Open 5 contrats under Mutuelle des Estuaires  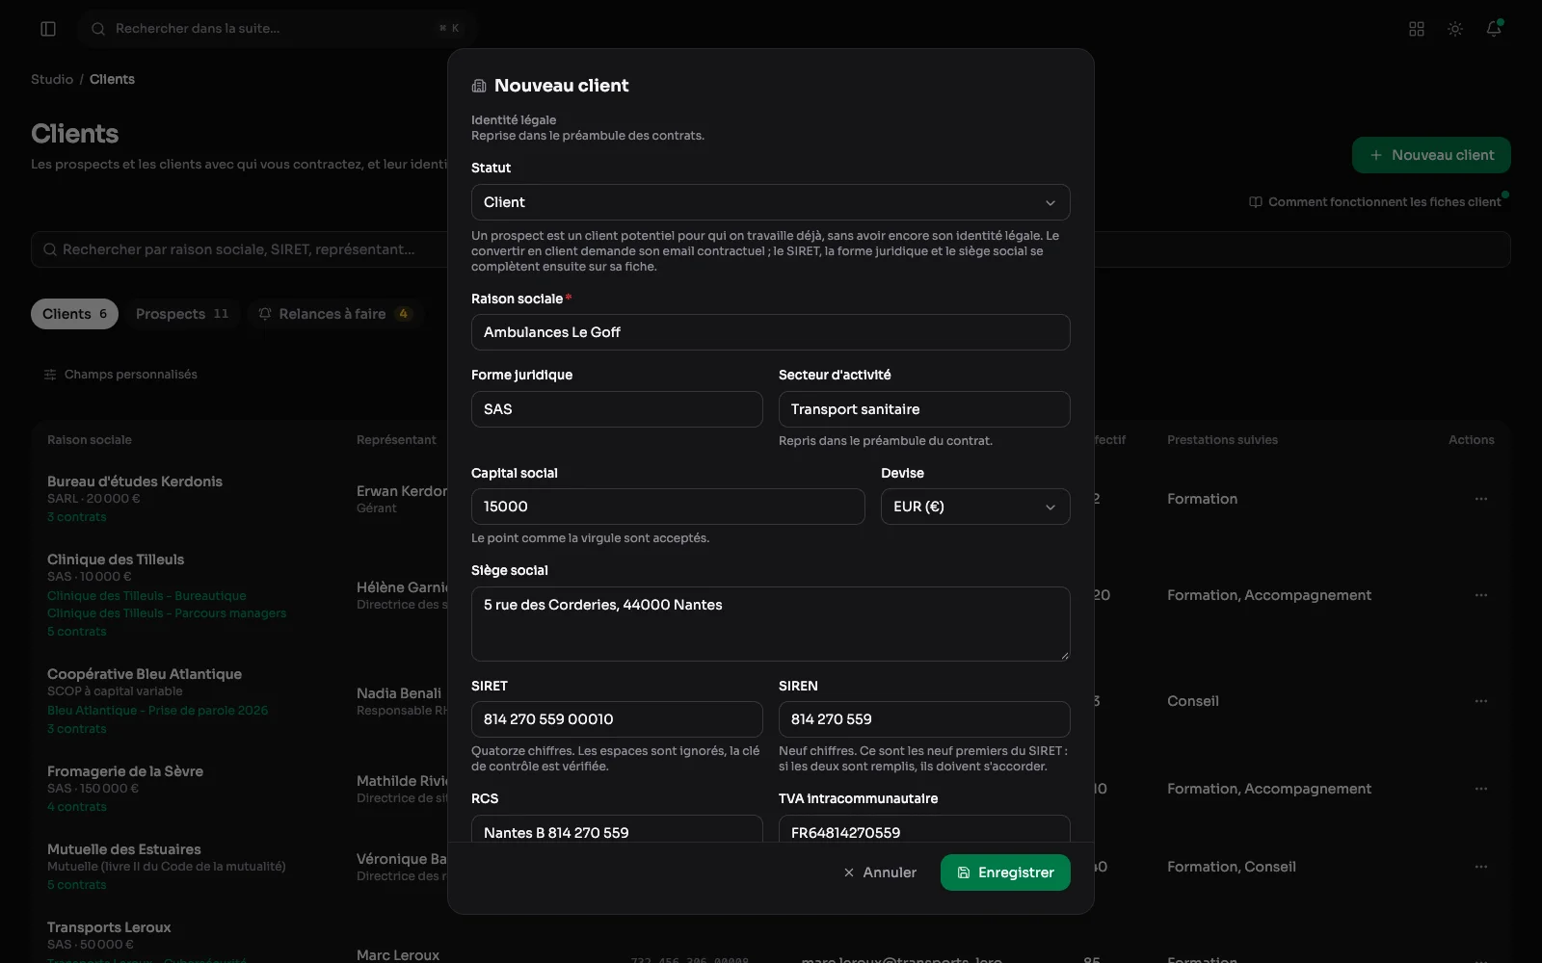click(x=77, y=885)
